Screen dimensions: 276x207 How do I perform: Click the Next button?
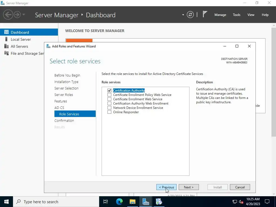click(189, 187)
